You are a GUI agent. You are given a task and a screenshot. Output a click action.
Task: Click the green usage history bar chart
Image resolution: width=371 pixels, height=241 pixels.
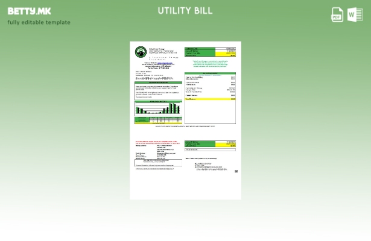click(x=158, y=108)
